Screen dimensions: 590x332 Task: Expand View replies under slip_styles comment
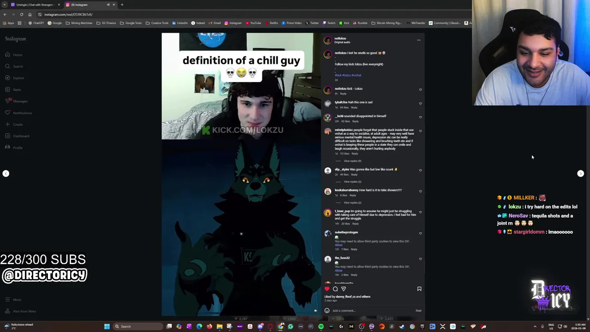pos(352,182)
